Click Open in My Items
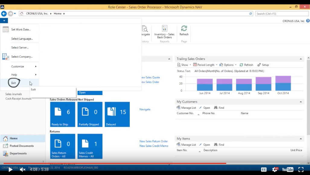Image resolution: width=310 pixels, height=175 pixels. pyautogui.click(x=205, y=145)
